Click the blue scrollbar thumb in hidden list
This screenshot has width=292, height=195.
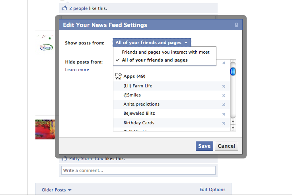pos(233,71)
